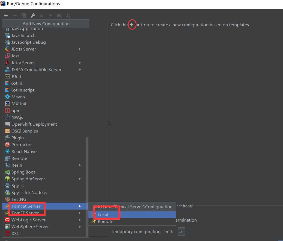Expand the Jetty Server submenu arrow

(80, 63)
